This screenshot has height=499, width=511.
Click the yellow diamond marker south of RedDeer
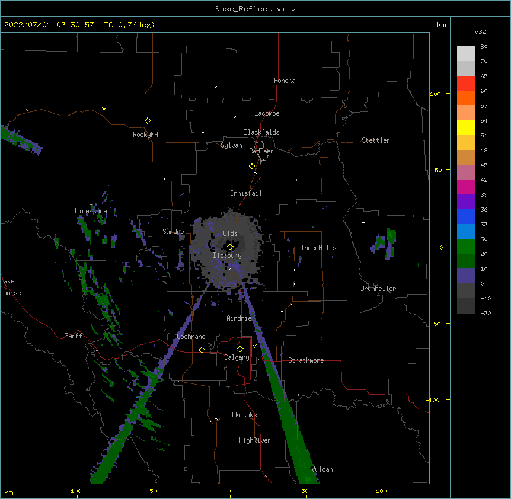[x=252, y=167]
